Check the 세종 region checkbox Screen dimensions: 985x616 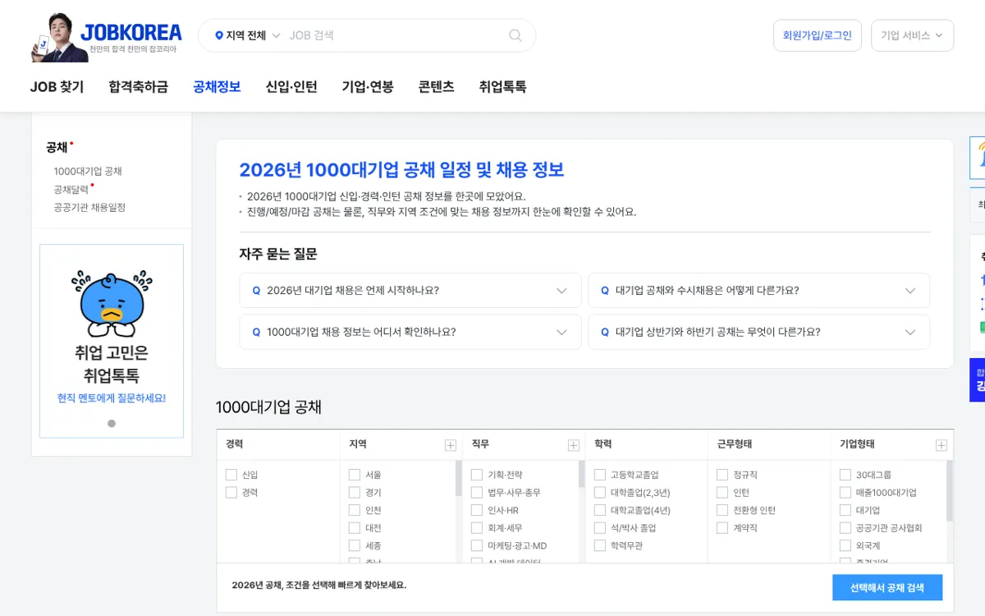355,545
